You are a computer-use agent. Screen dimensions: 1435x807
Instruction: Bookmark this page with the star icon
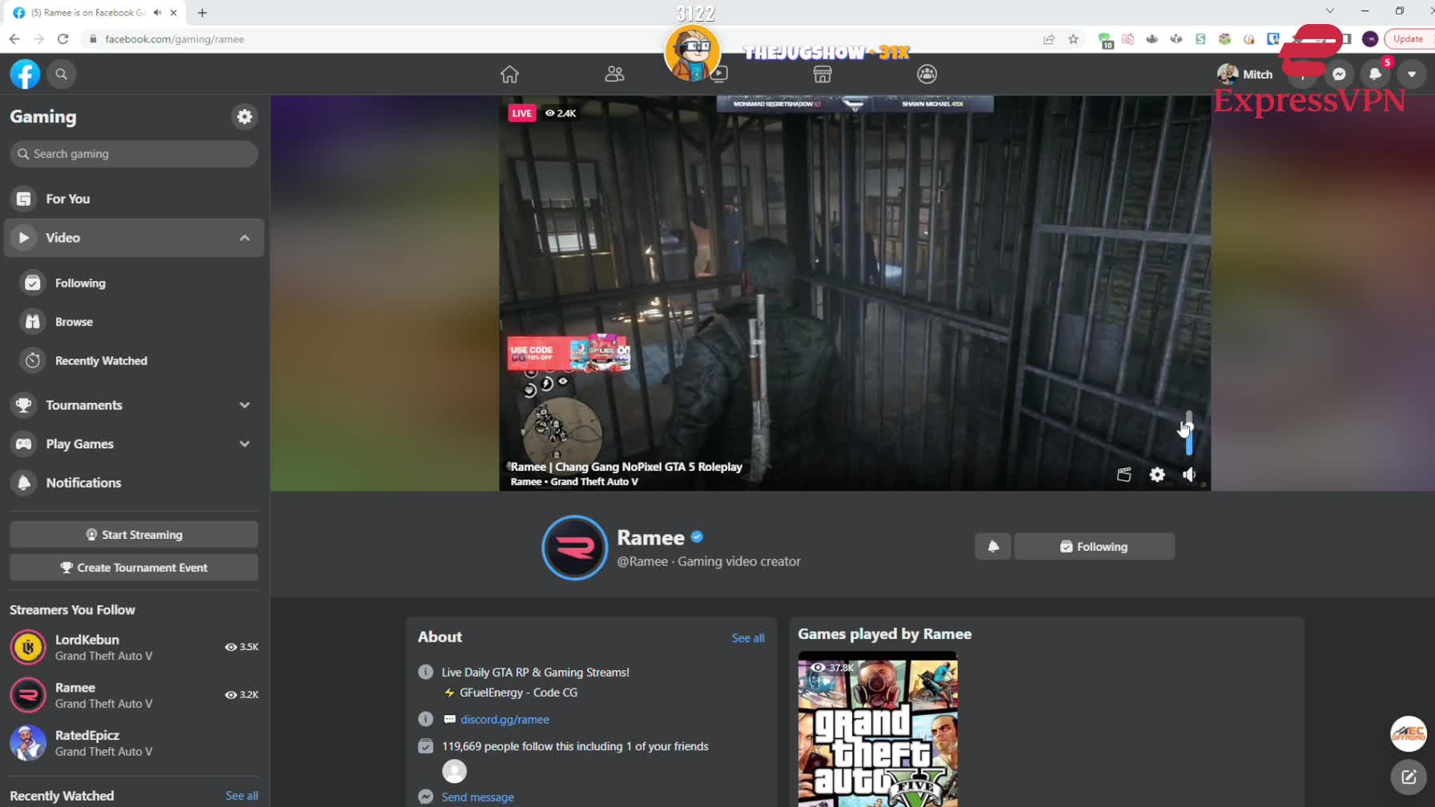click(1073, 38)
